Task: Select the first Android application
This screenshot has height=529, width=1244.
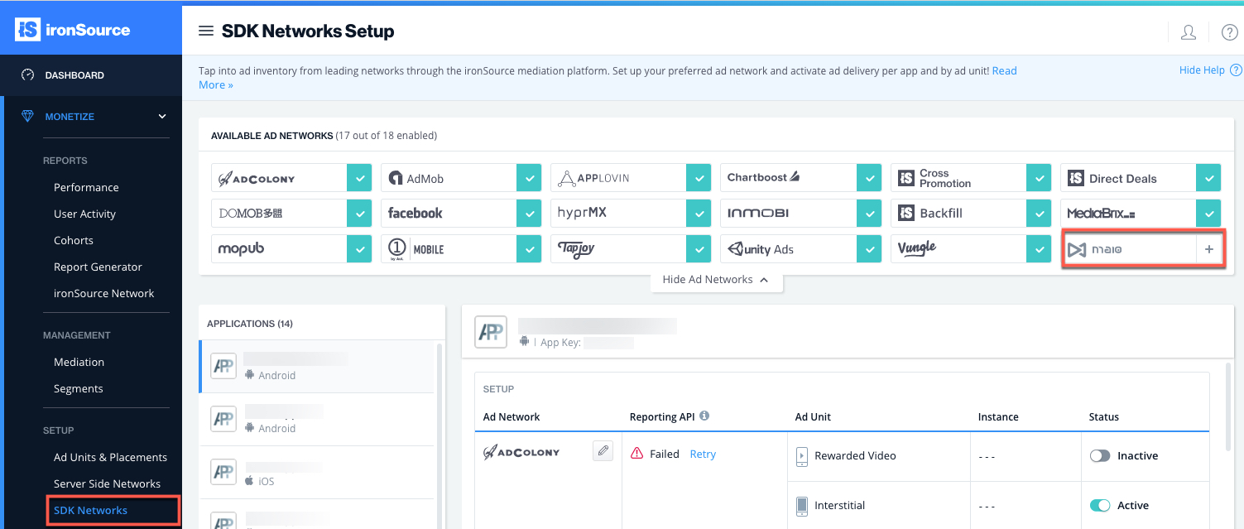Action: [317, 366]
